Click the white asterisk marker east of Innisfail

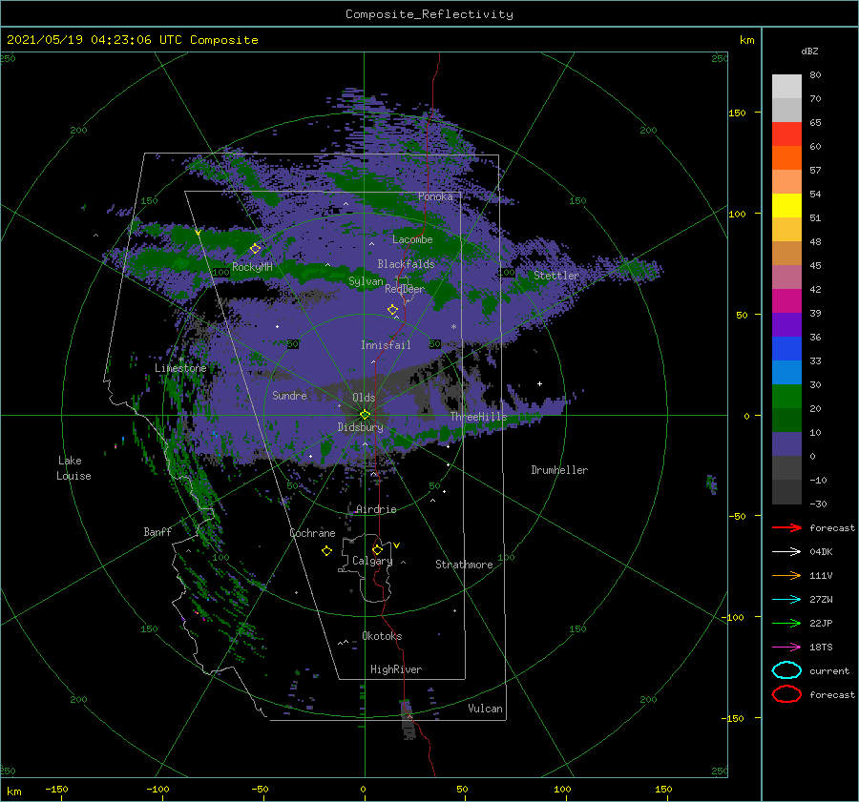[453, 327]
